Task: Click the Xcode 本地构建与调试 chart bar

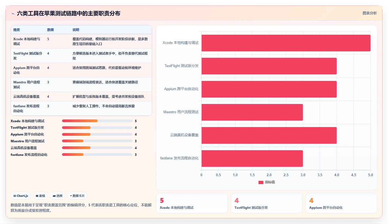Action: pyautogui.click(x=286, y=43)
